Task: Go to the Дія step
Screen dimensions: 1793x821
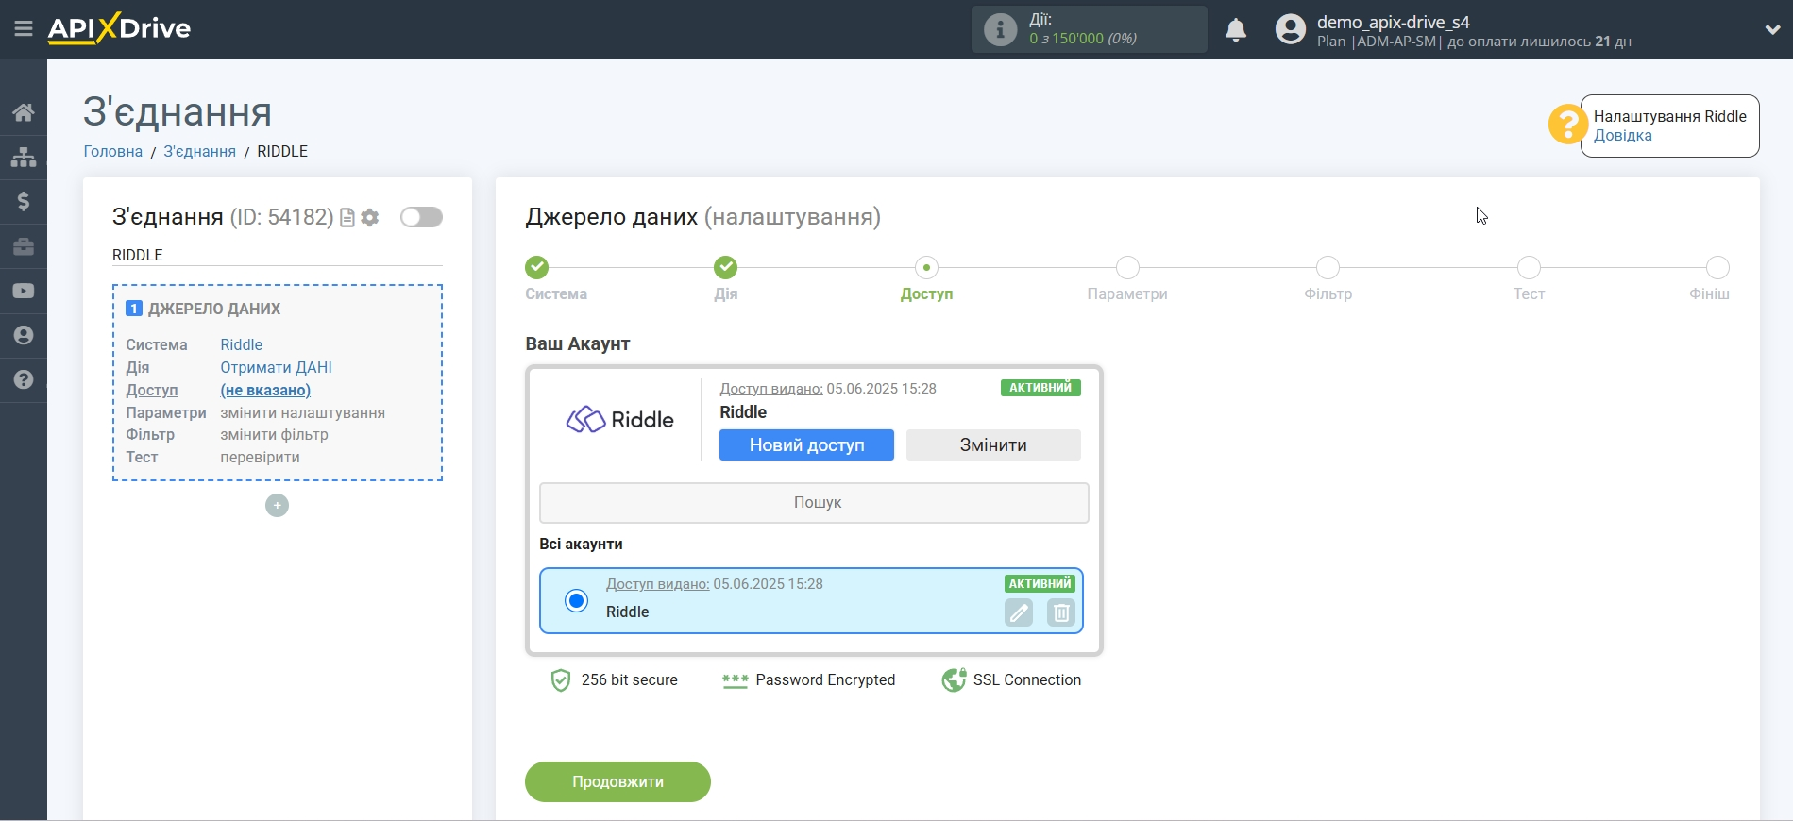Action: click(x=725, y=268)
